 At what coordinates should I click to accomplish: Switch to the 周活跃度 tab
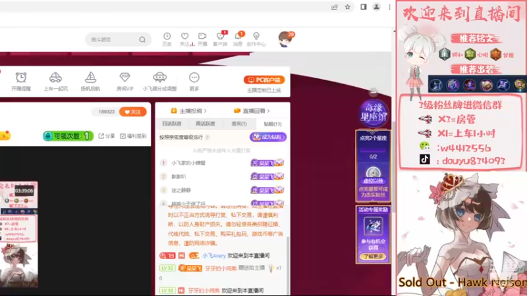[206, 124]
